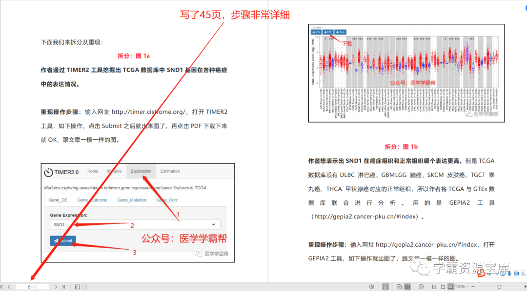Go to the next page
The width and height of the screenshot is (527, 291).
(x=56, y=287)
